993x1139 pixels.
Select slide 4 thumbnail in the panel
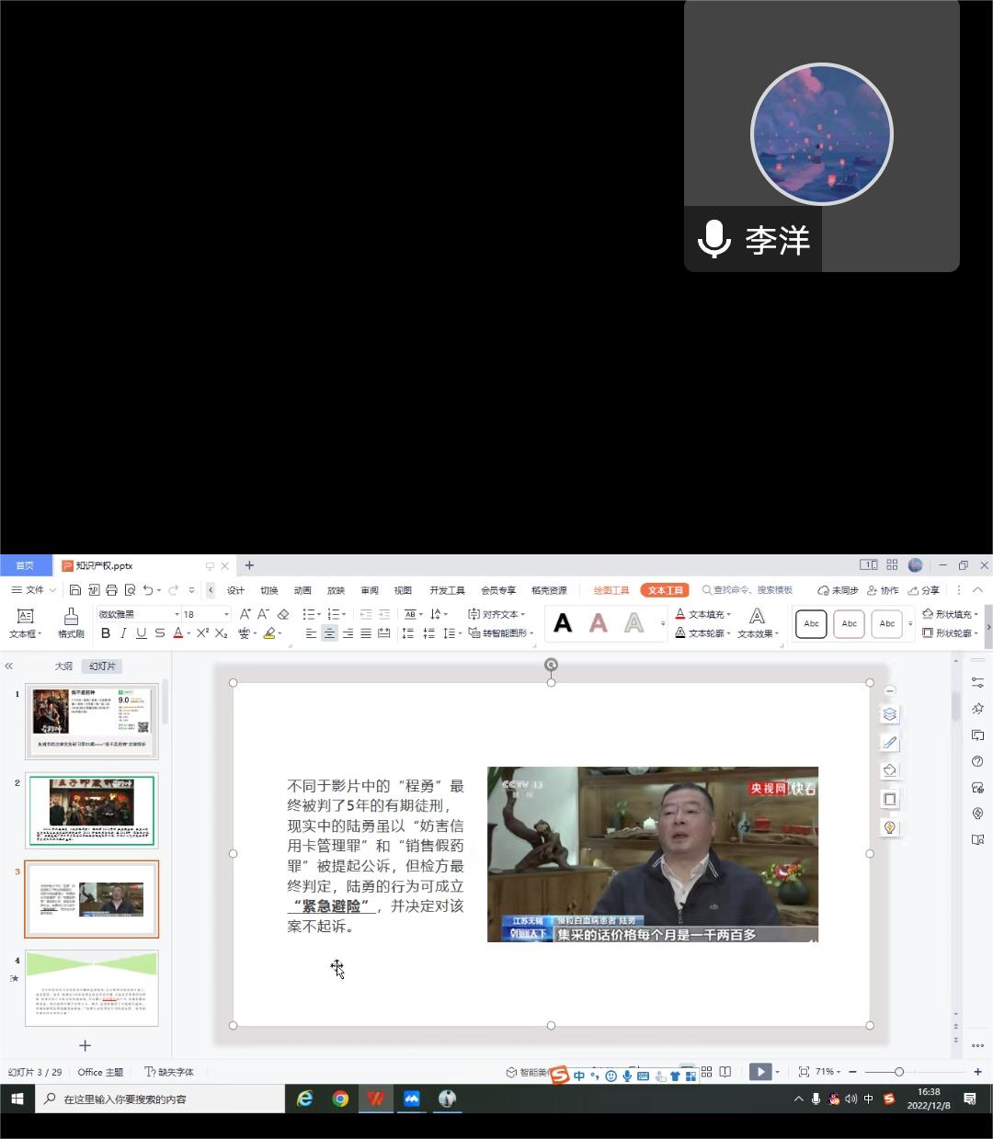tap(91, 987)
